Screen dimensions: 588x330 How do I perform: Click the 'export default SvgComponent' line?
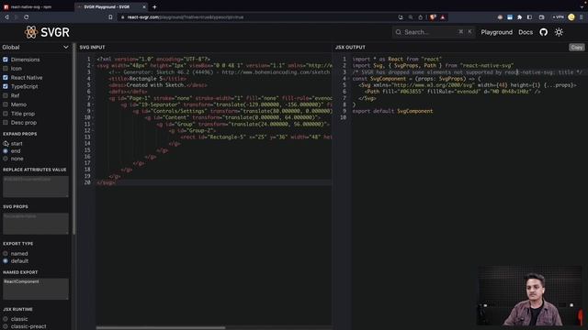coord(392,111)
